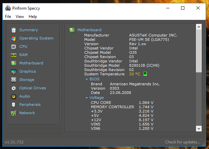Click the VIN5 voltage row label
Viewport: 209px width, 149px height.
(96, 124)
